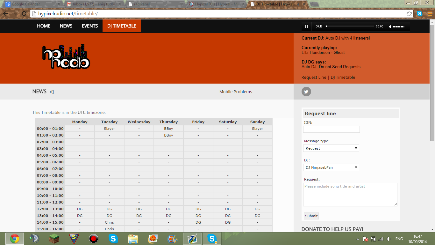The width and height of the screenshot is (435, 245).
Task: Launch Minecraft from the taskbar
Action: point(54,239)
